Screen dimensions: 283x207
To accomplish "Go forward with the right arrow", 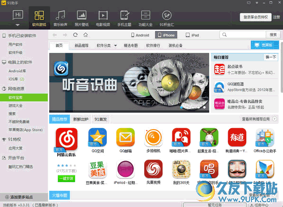I will click(x=65, y=35).
